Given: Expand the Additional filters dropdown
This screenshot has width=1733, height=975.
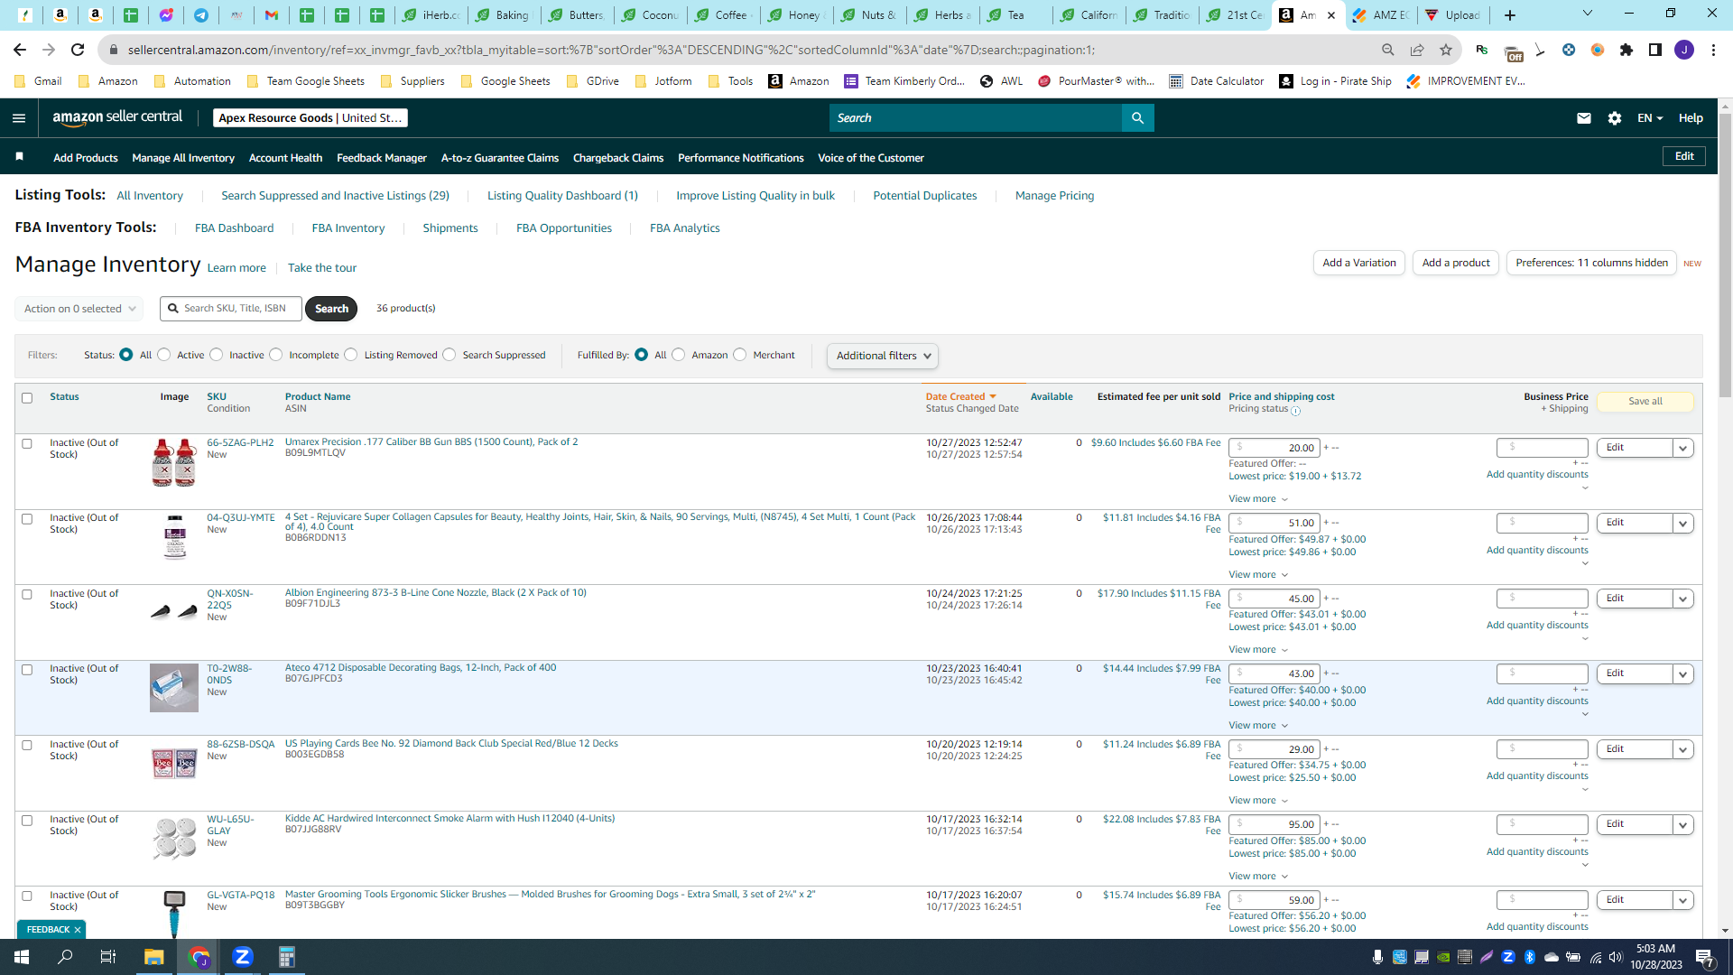Looking at the screenshot, I should pyautogui.click(x=883, y=356).
